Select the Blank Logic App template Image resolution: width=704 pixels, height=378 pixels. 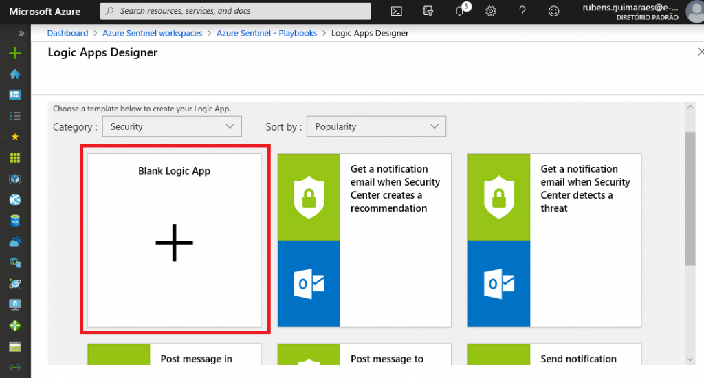coord(175,239)
